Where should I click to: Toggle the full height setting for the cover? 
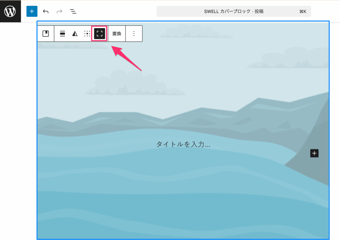click(99, 33)
